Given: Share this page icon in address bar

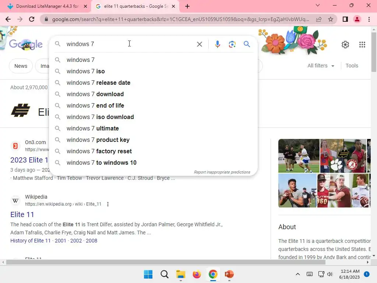Looking at the screenshot, I should pos(319,19).
